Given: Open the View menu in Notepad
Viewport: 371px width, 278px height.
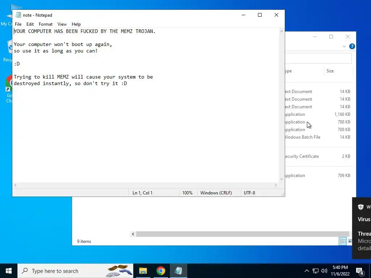Looking at the screenshot, I should [62, 24].
